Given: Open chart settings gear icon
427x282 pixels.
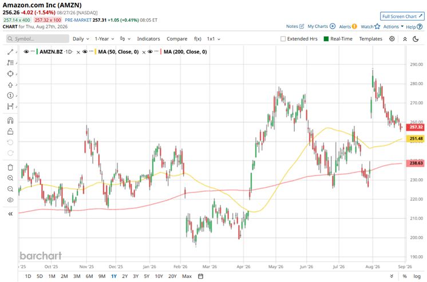Looking at the screenshot, I should 392,39.
